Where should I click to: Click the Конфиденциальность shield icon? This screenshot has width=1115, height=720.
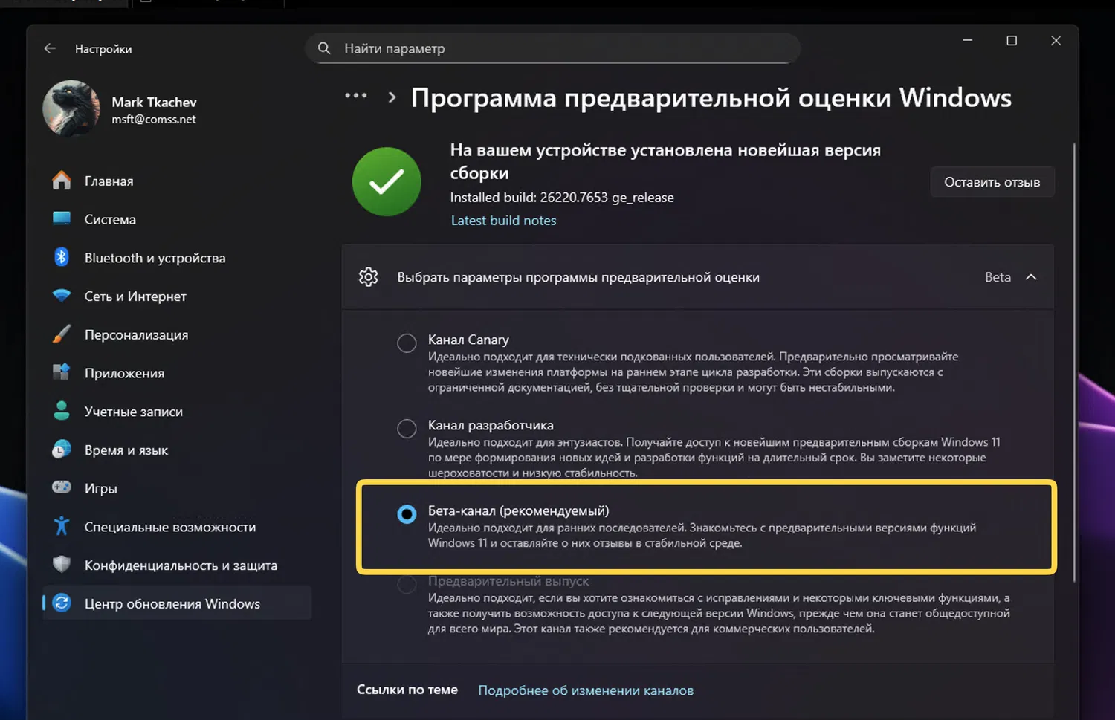pos(62,565)
